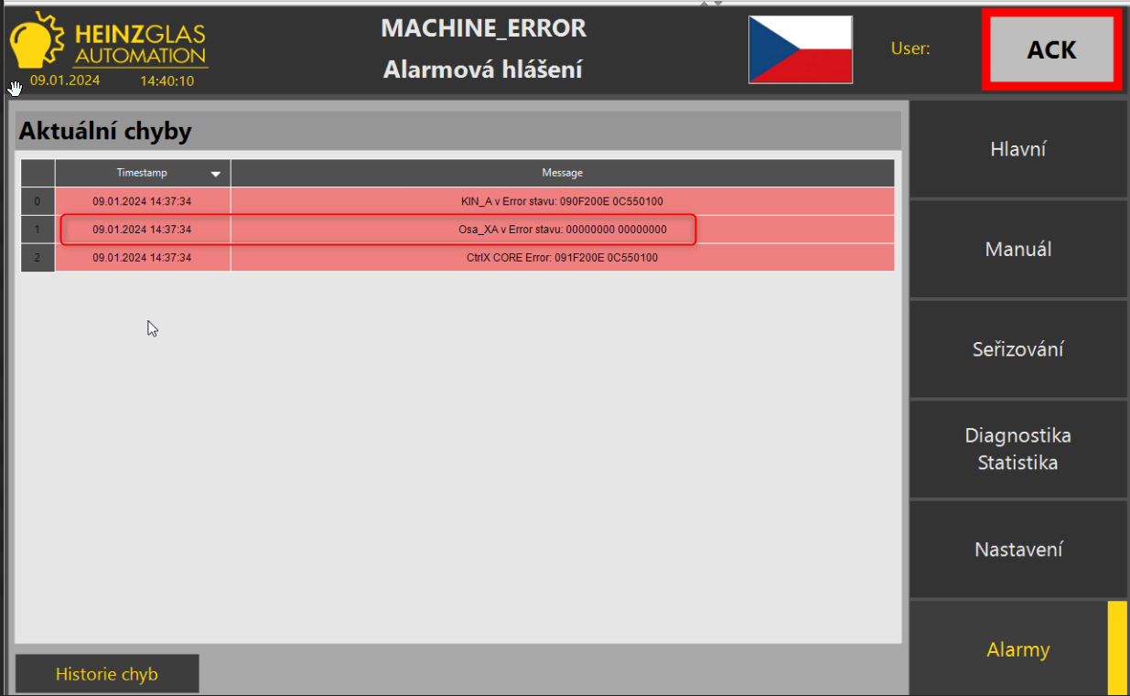Open the Manuál menu page

click(x=1017, y=249)
